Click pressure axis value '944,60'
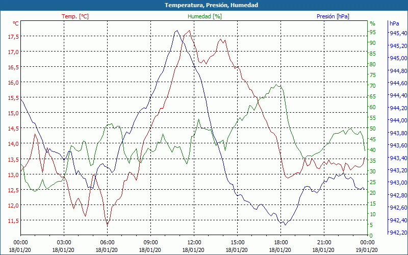408x255 pixels. (x=398, y=83)
